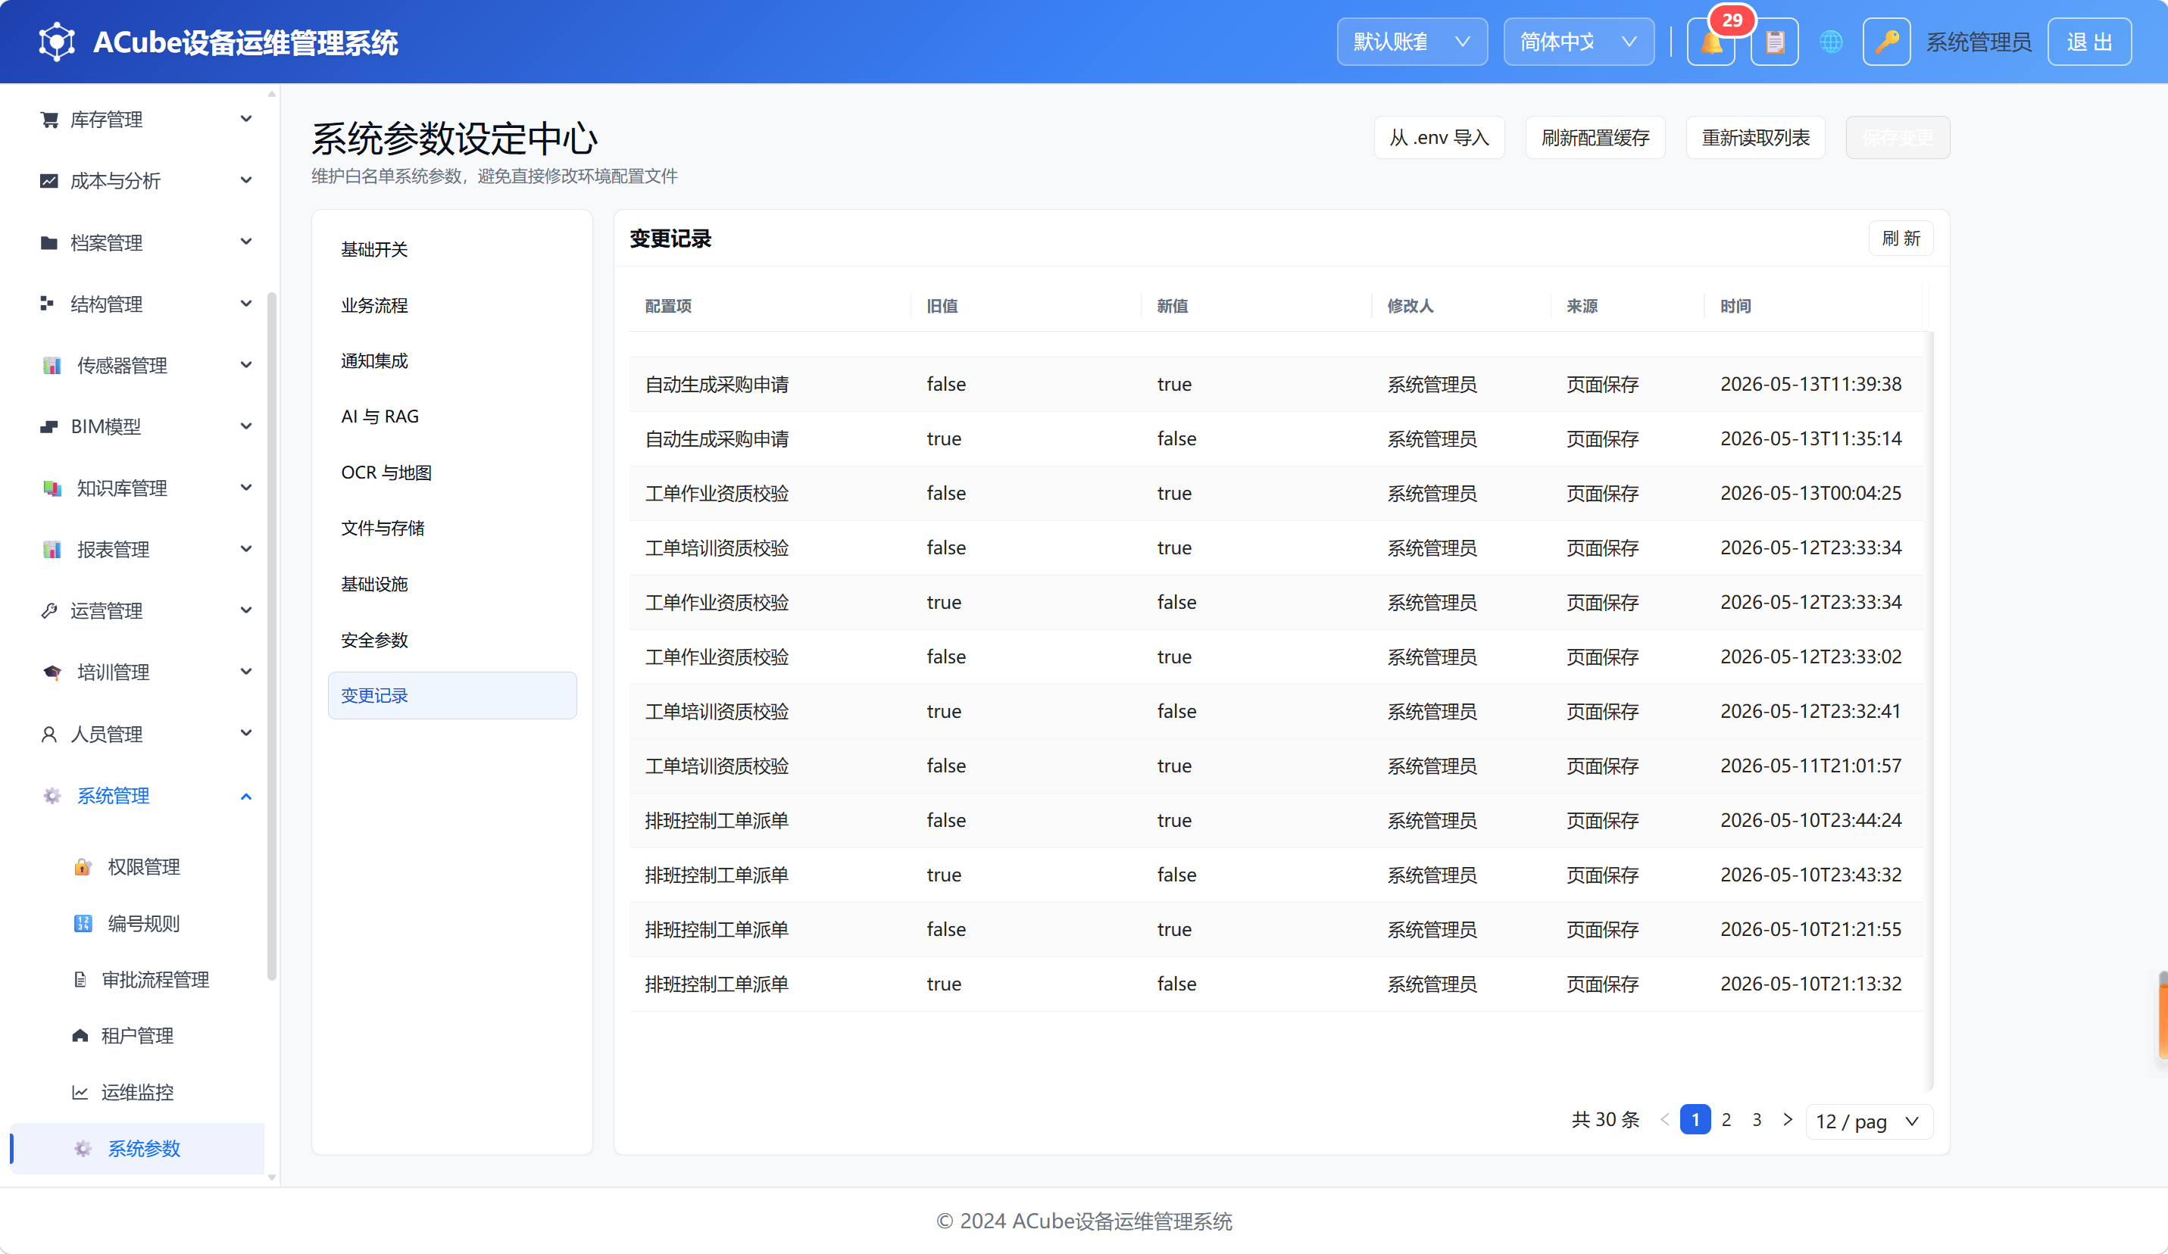The height and width of the screenshot is (1254, 2168).
Task: Switch to the 基础开关 tab
Action: (451, 249)
